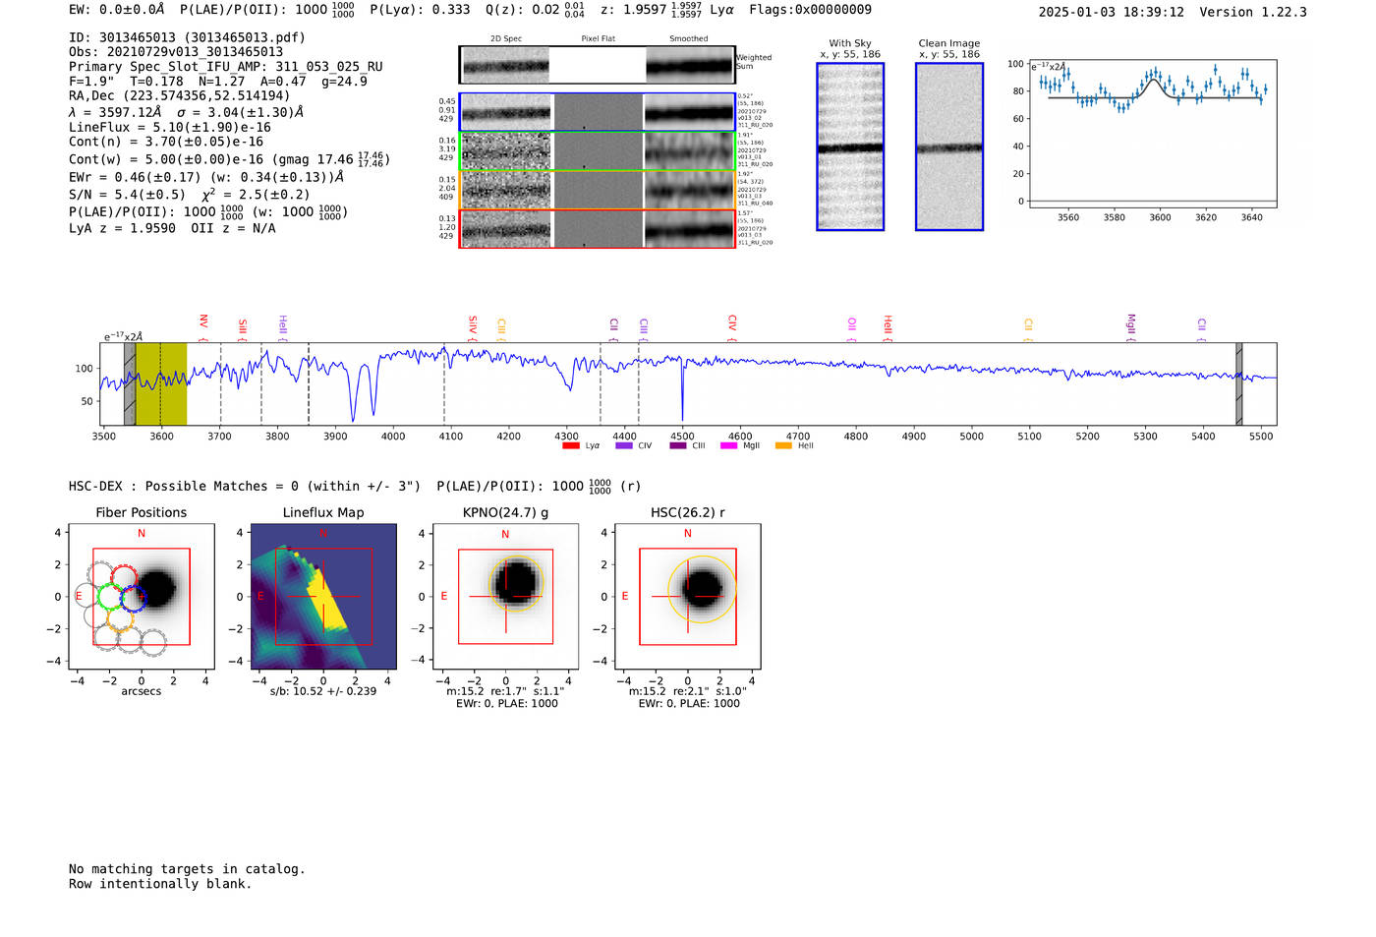Click the 2D Spec column header
The width and height of the screenshot is (1376, 937).
506,39
